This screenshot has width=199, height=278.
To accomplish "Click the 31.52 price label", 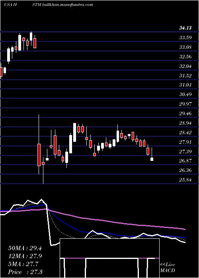I will coord(185,75).
